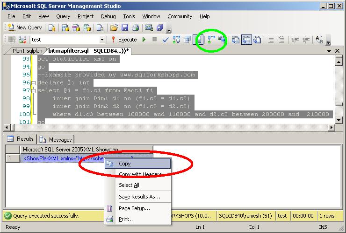Open the Community menu

(180, 16)
